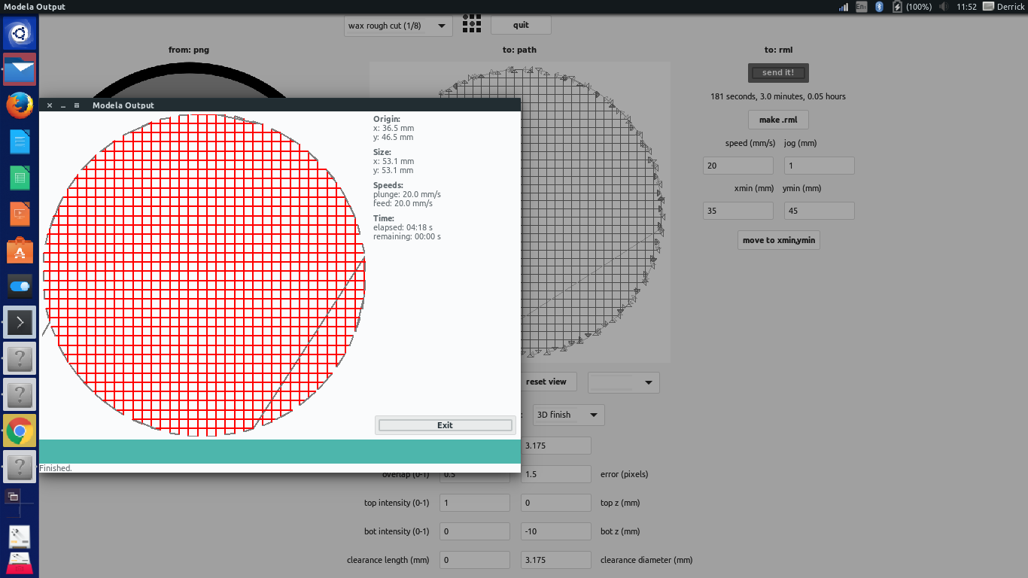Viewport: 1028px width, 578px height.
Task: Click the quit button
Action: 521,25
